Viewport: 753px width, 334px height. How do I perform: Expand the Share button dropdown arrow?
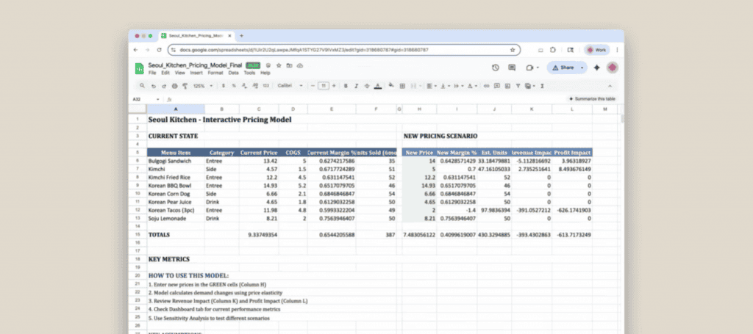582,68
